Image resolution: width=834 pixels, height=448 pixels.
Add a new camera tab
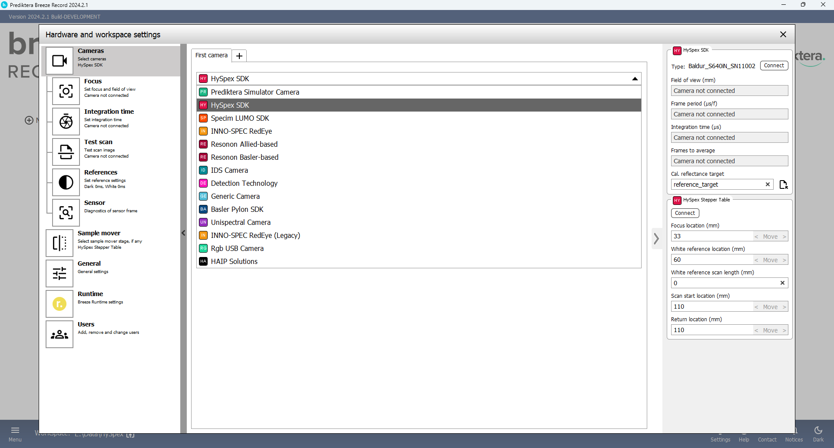(x=239, y=56)
